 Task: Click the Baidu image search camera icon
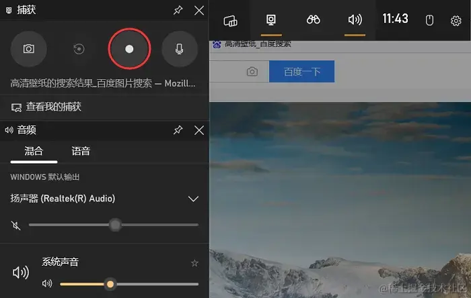[x=252, y=72]
